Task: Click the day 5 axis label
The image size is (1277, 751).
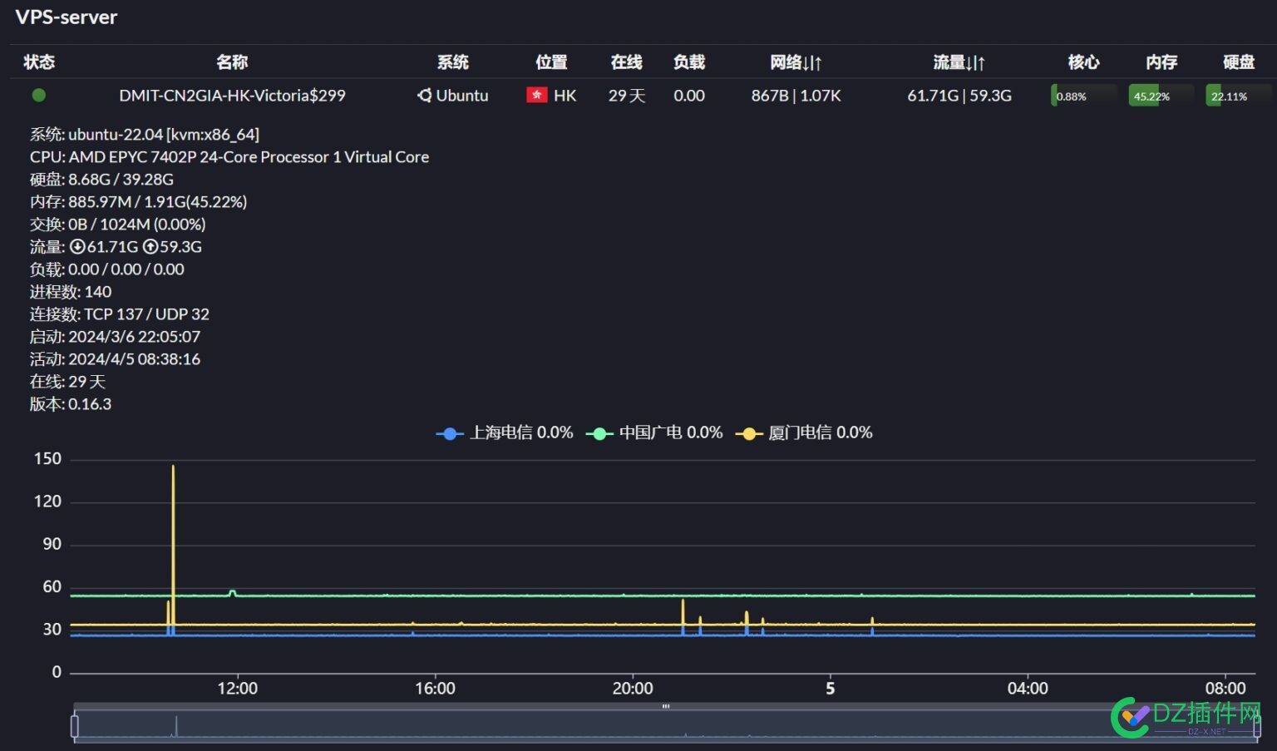Action: click(x=830, y=688)
